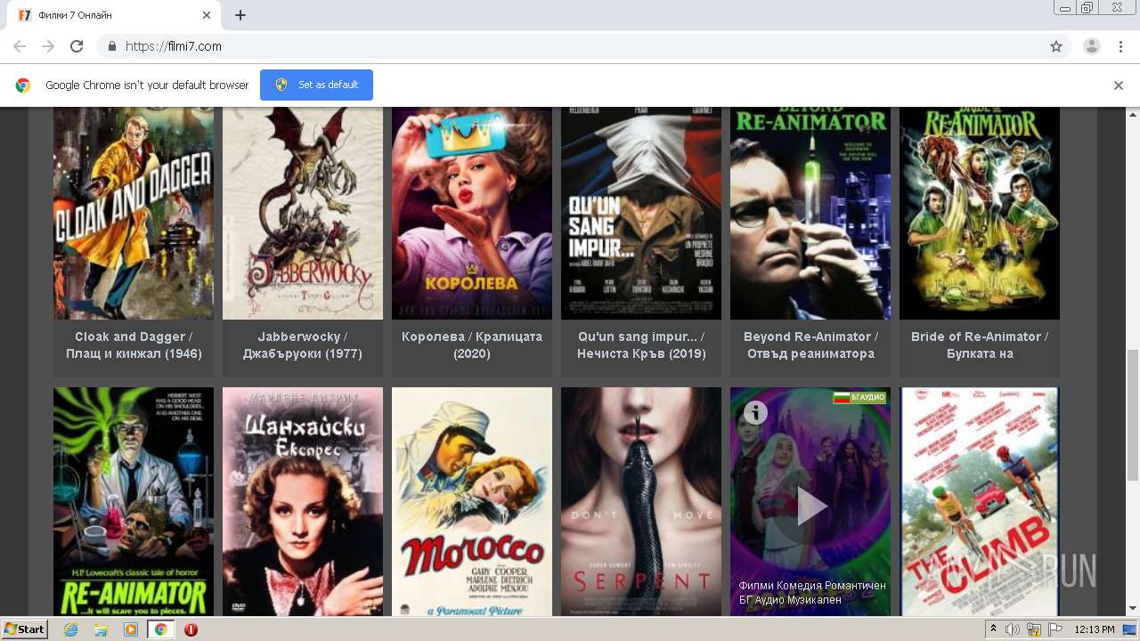Click Филми Комедия Романтичен genre text
The height and width of the screenshot is (641, 1140).
pyautogui.click(x=812, y=586)
